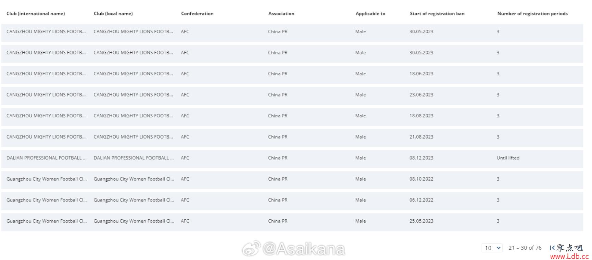Sort by Club (local name) column header
Image resolution: width=592 pixels, height=260 pixels.
pos(113,14)
